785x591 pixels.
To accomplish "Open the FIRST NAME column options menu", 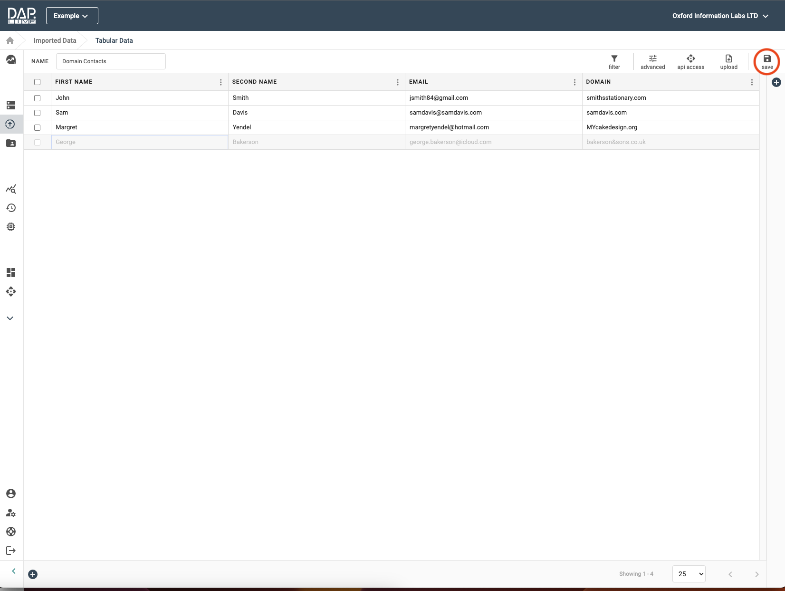I will coord(220,82).
